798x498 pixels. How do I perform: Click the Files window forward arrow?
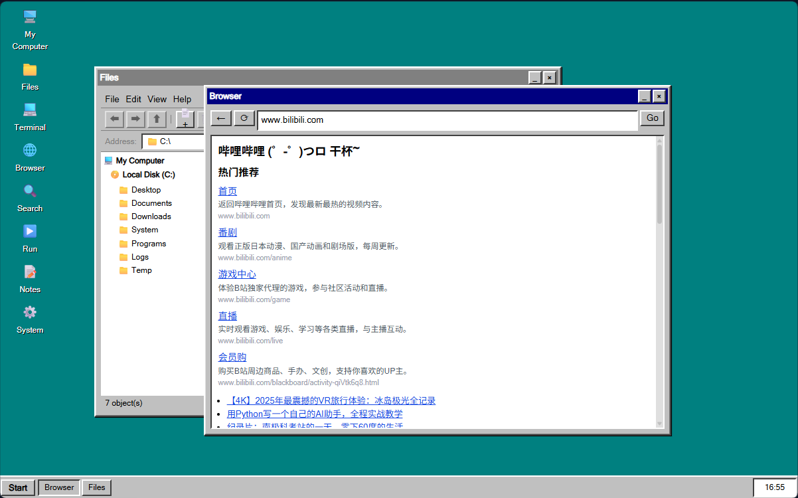tap(135, 119)
